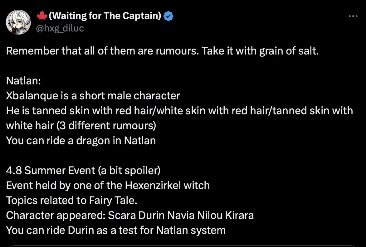Click the "You can ride a dragon in Natlan" line

click(x=81, y=141)
